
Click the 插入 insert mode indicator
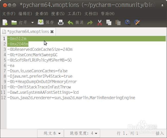click(x=160, y=133)
